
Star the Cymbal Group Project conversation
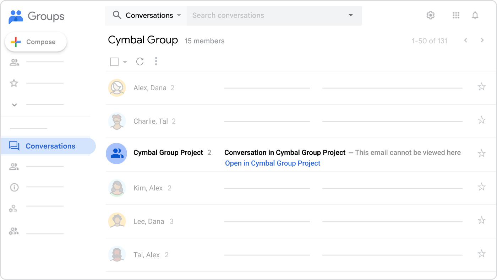[x=481, y=154]
